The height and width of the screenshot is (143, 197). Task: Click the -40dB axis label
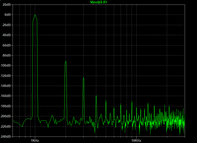click(6, 35)
